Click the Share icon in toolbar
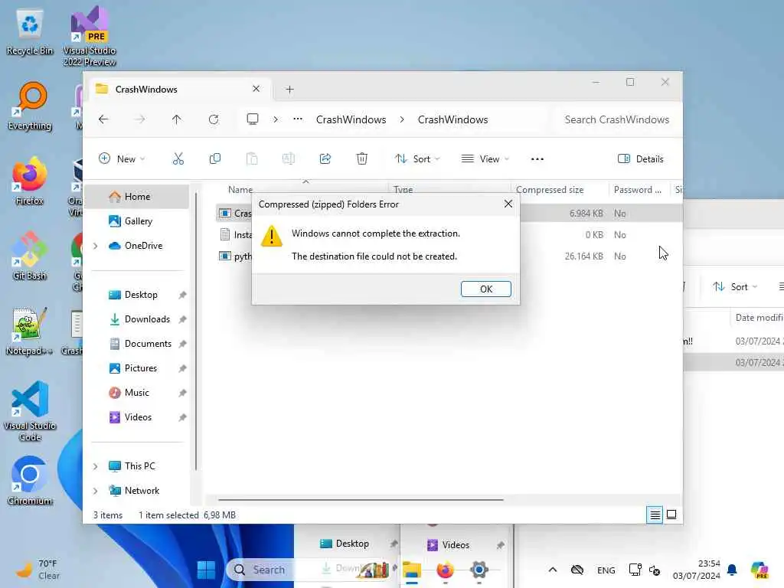784x588 pixels. click(x=325, y=159)
